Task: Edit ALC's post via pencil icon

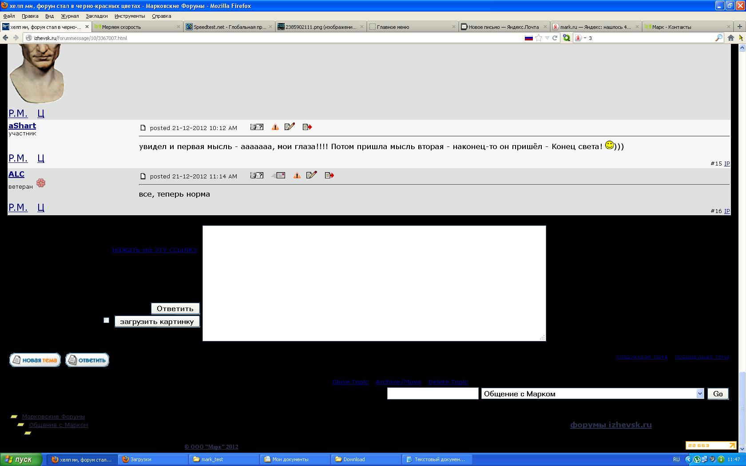Action: (x=312, y=175)
